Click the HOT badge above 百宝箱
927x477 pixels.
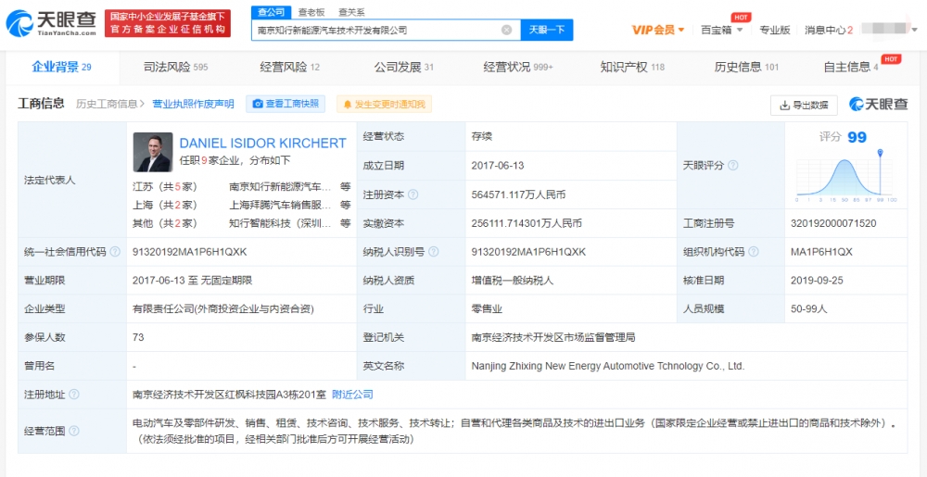click(x=741, y=18)
